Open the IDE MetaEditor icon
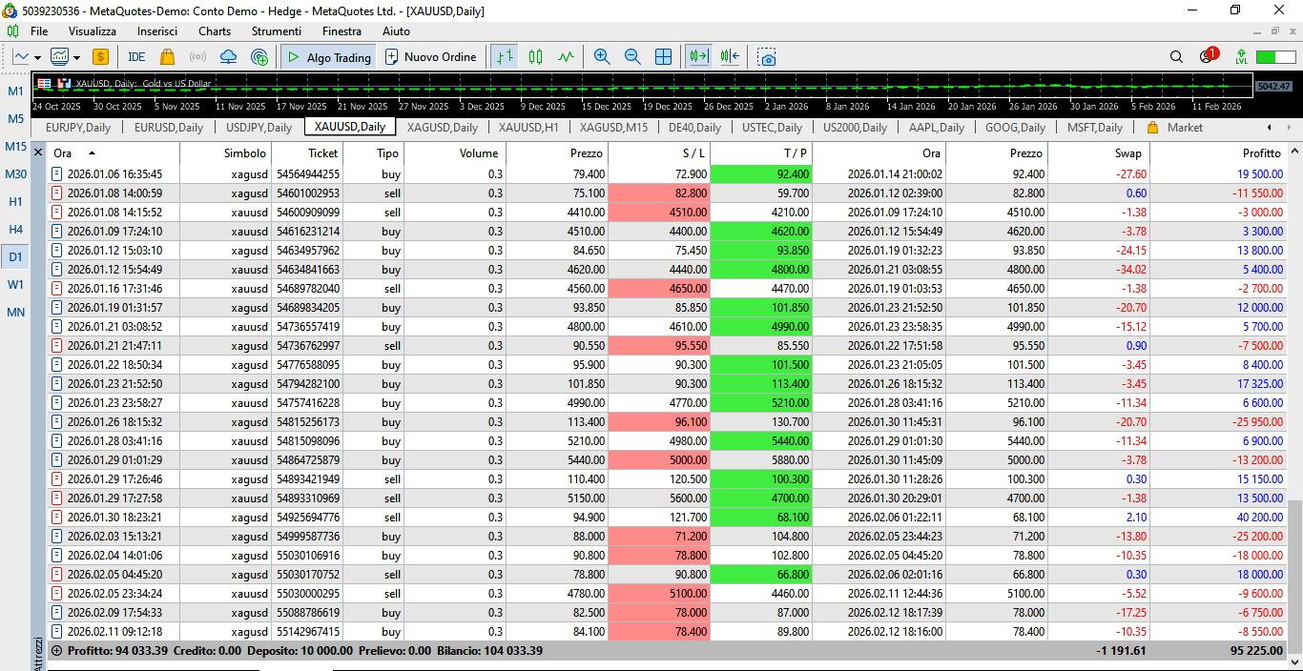1303x671 pixels. coord(136,57)
